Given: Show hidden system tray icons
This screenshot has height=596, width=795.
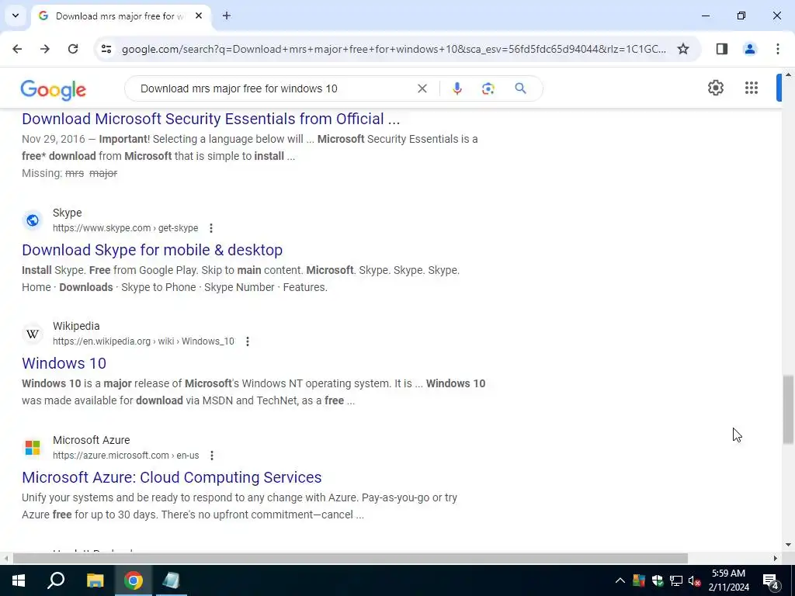Looking at the screenshot, I should point(620,580).
